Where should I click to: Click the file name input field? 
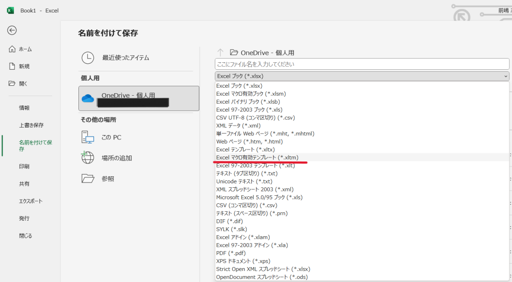[362, 64]
